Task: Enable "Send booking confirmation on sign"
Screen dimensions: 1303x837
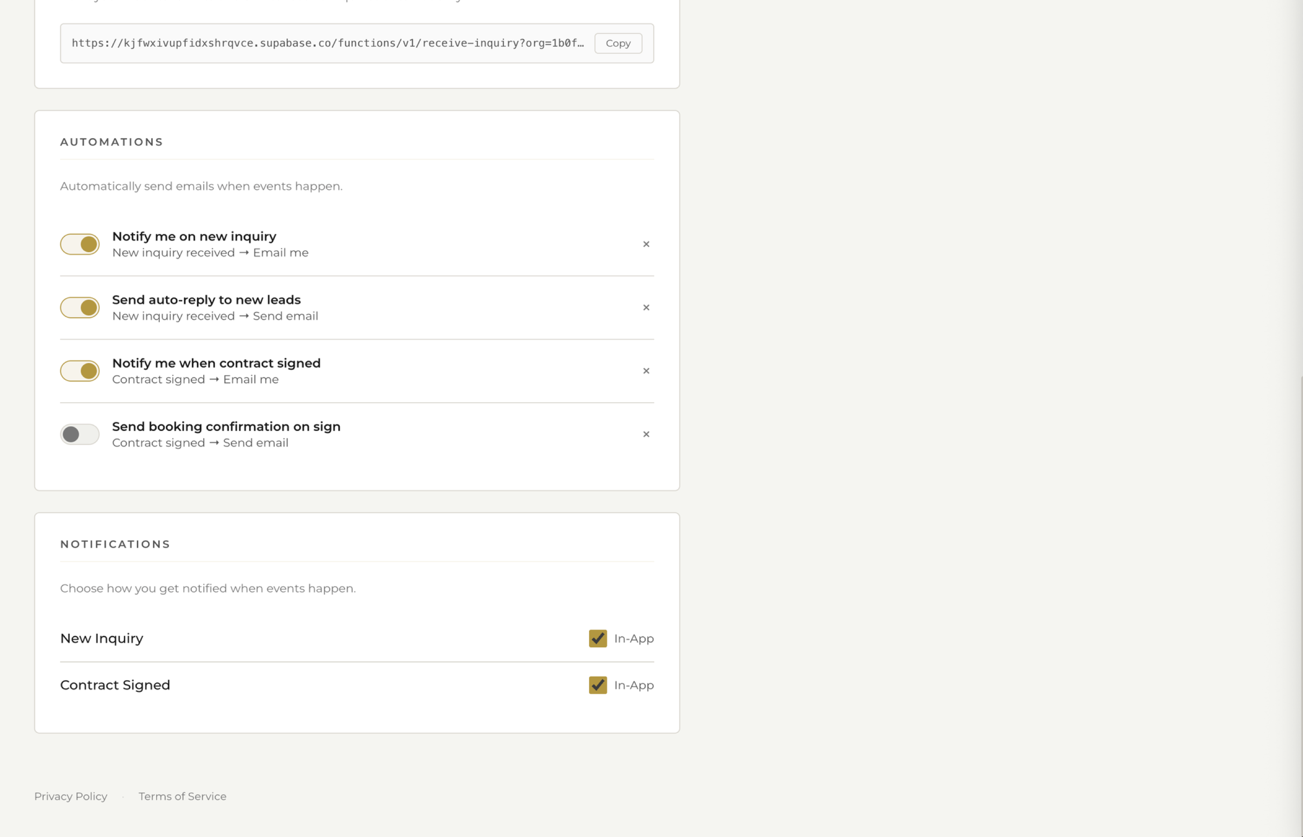Action: click(80, 434)
